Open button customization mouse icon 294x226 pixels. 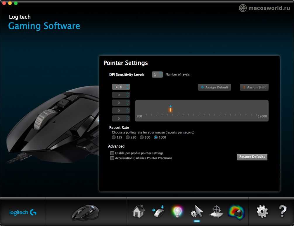[x=158, y=211]
